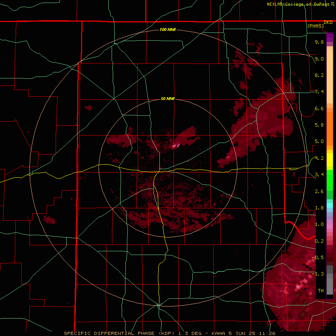
Task: Click the 5.0 value on the color scale
Action: tap(319, 141)
